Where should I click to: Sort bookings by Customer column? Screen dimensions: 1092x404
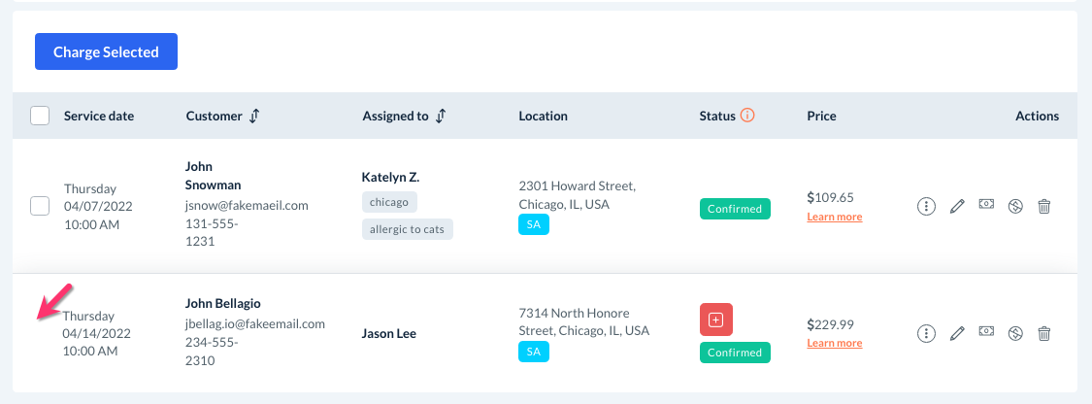(x=254, y=117)
